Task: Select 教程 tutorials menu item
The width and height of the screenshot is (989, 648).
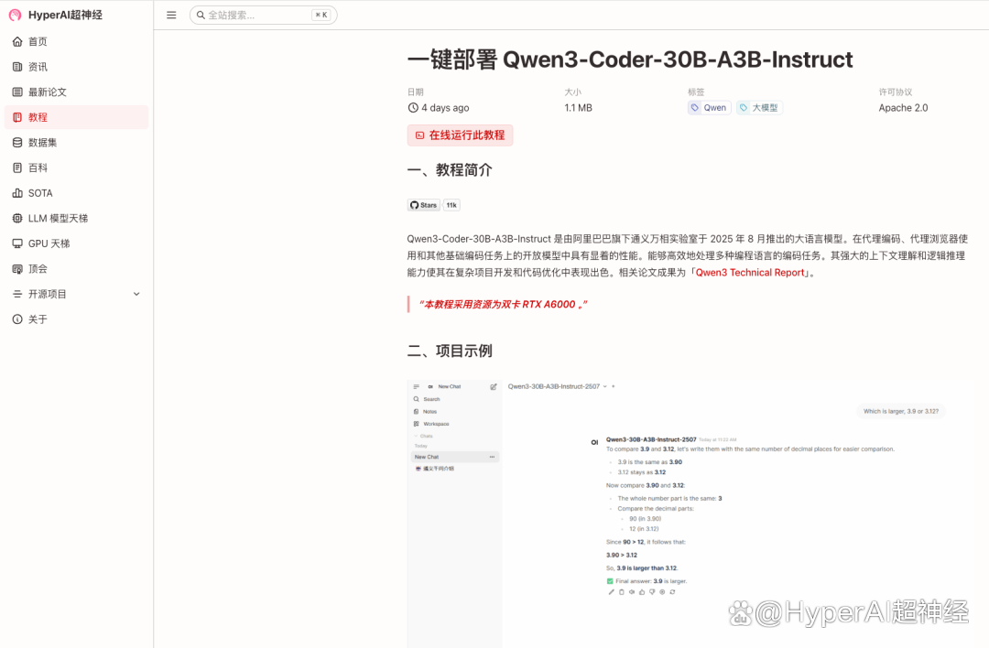Action: click(38, 117)
